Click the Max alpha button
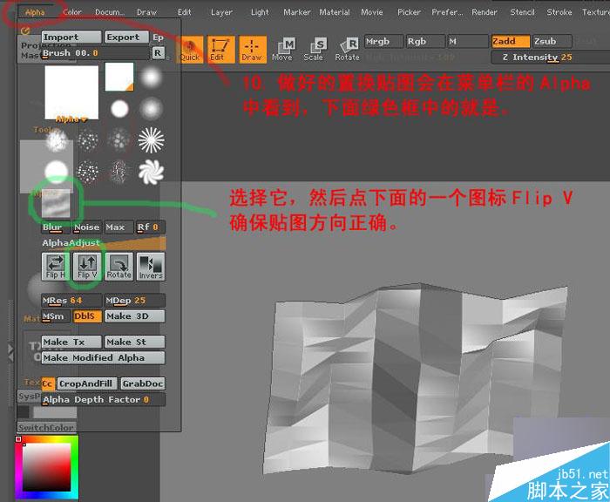The image size is (610, 502). click(119, 227)
